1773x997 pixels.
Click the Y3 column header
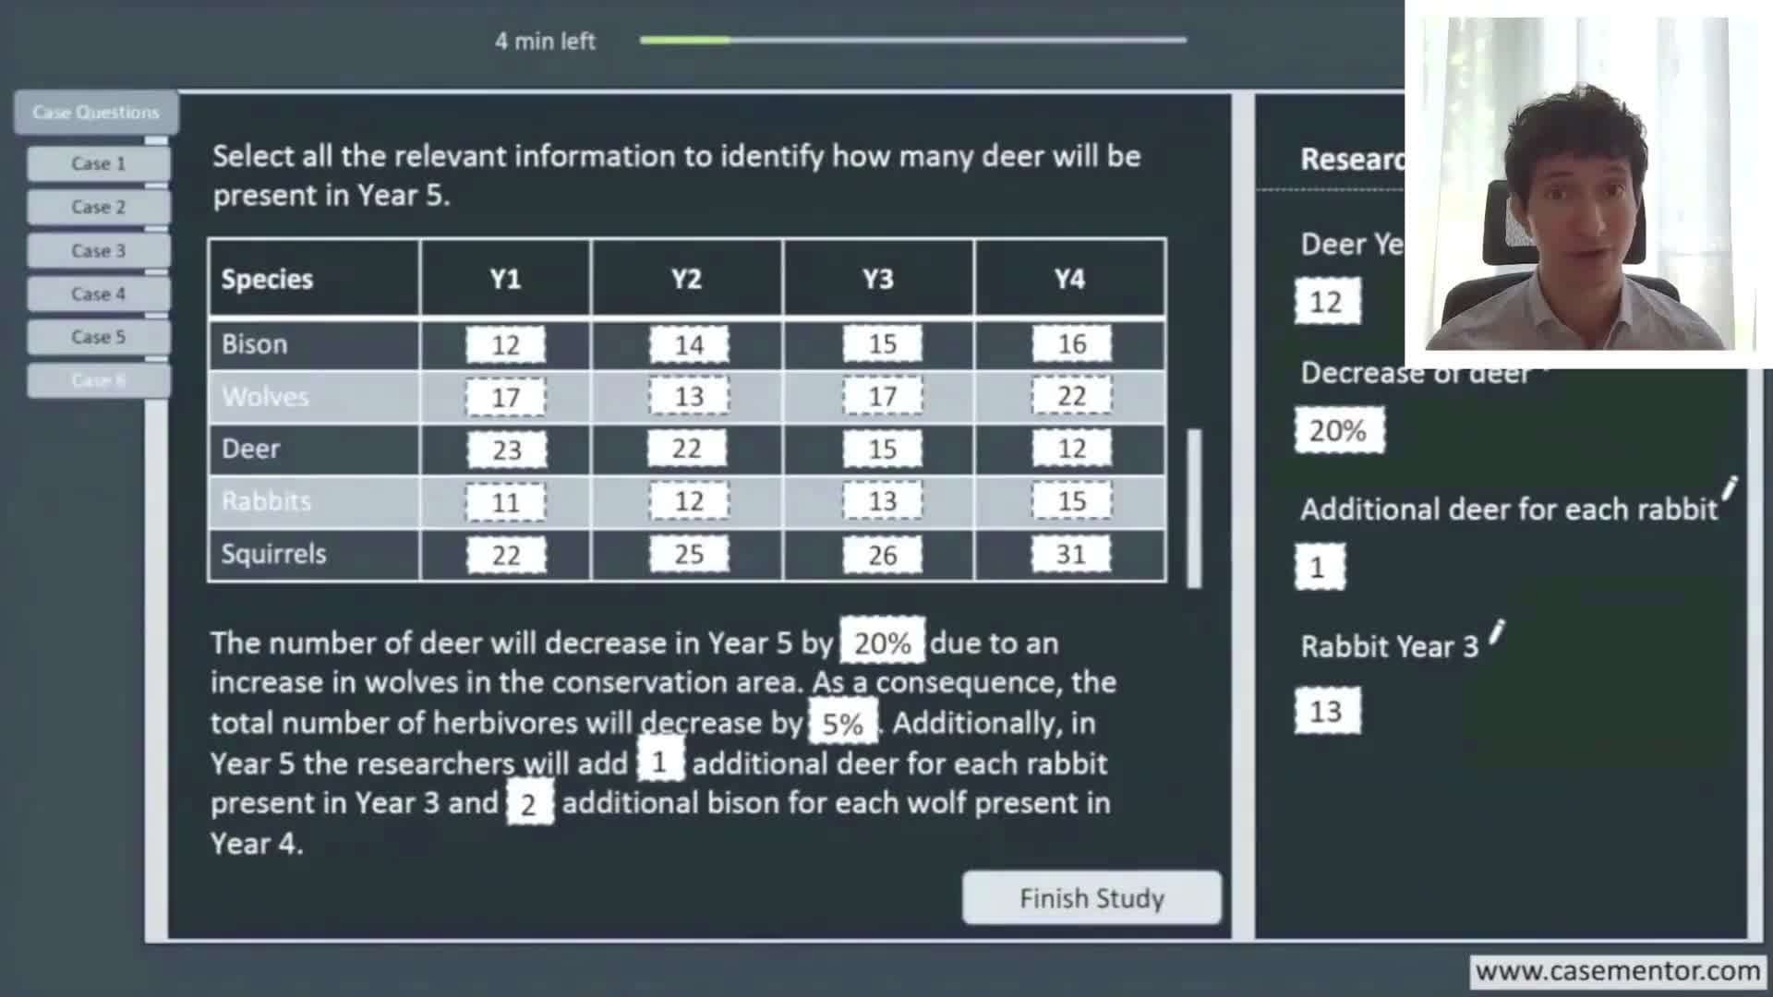click(x=878, y=279)
